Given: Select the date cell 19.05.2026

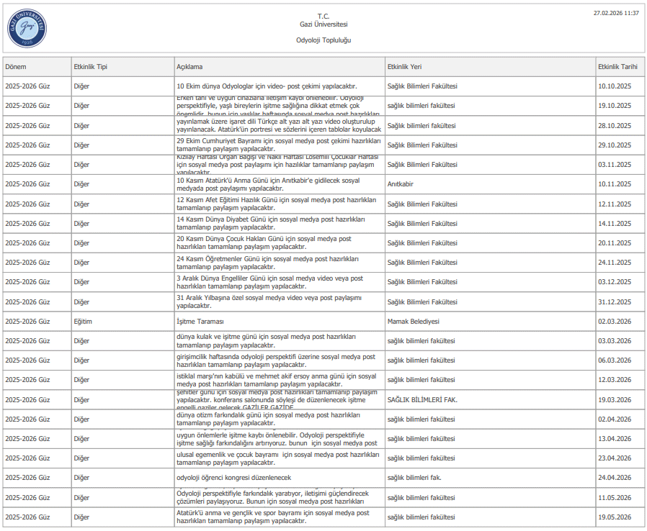Looking at the screenshot, I should 614,517.
